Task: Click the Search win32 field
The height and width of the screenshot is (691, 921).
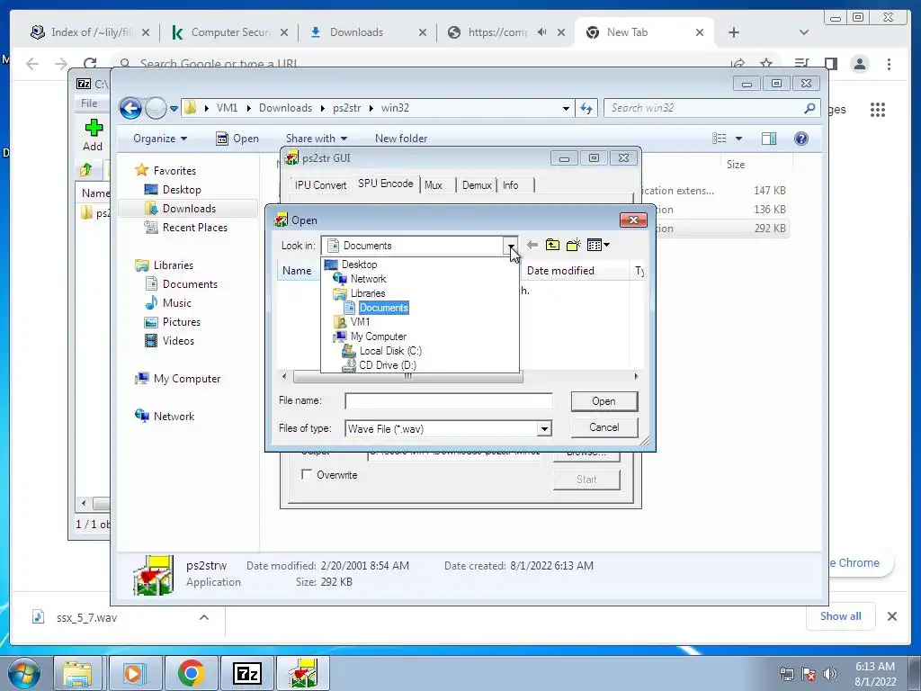Action: (x=705, y=108)
